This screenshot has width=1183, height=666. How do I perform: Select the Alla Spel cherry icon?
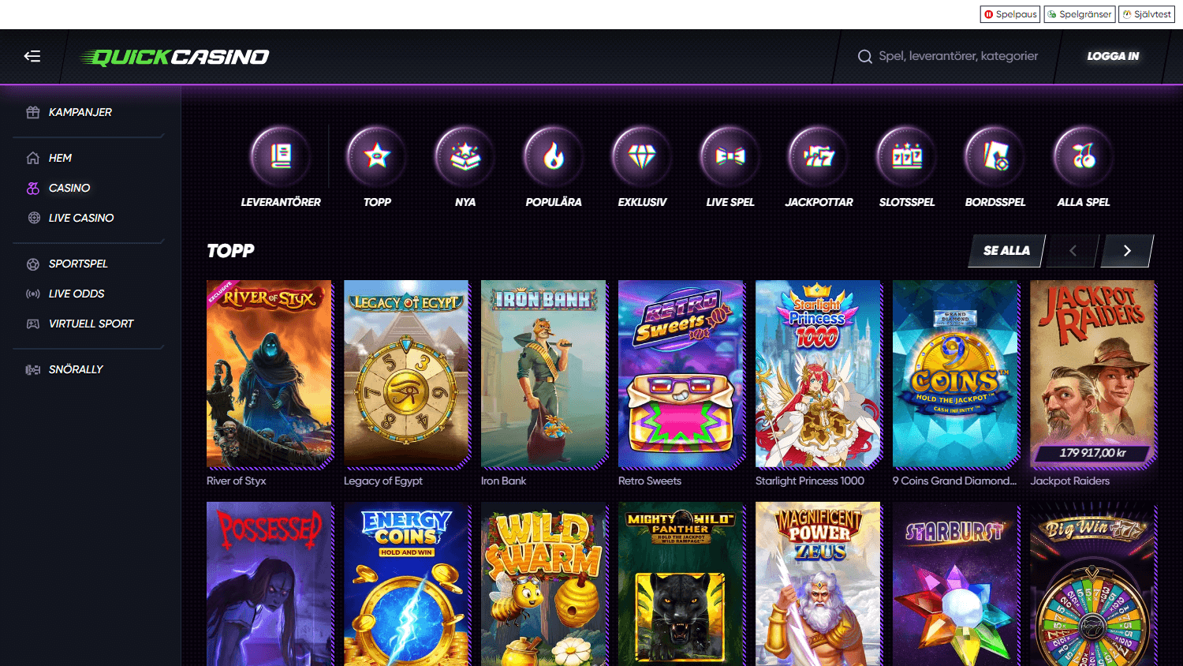tap(1084, 156)
